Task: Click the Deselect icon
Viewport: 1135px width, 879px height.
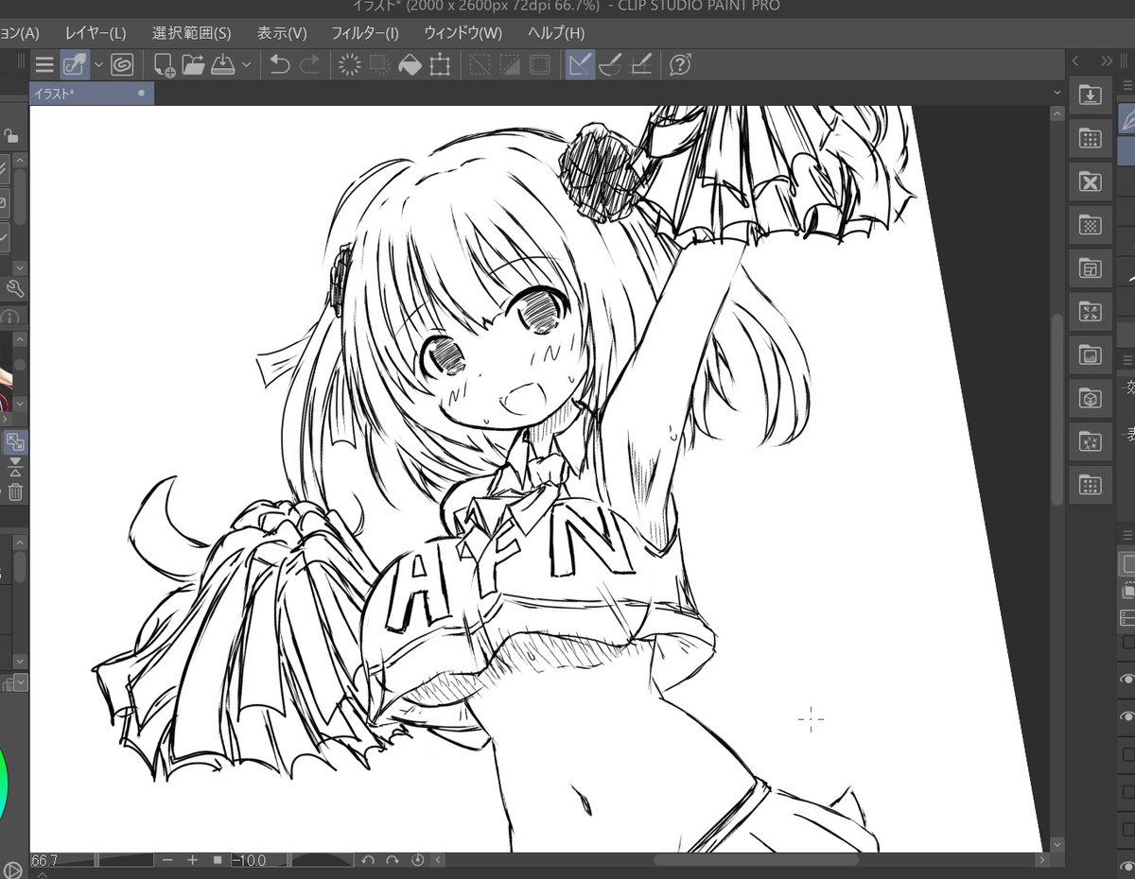Action: tap(480, 65)
